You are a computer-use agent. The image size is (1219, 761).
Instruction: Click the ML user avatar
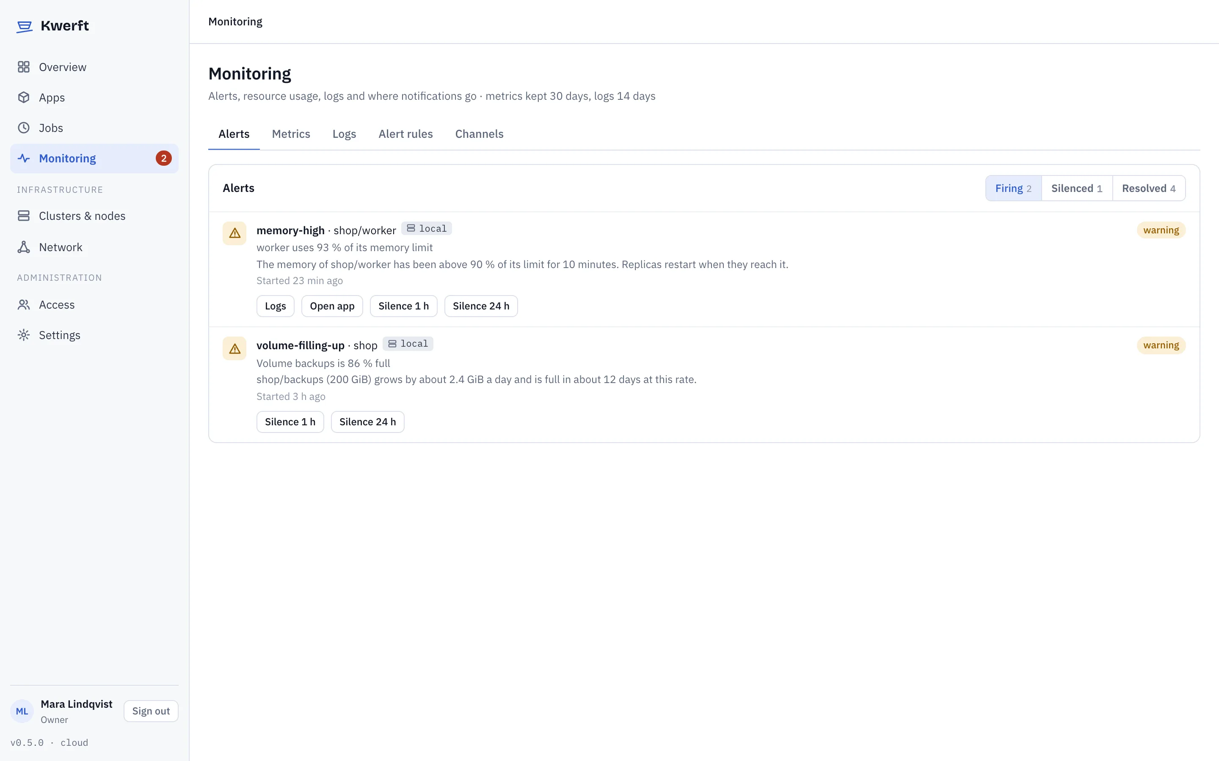(x=22, y=711)
